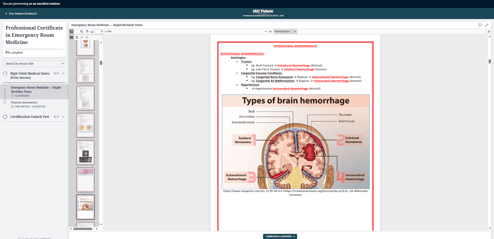Viewport: 494px width, 239px height.
Task: Show document outline view
Action: pyautogui.click(x=77, y=37)
